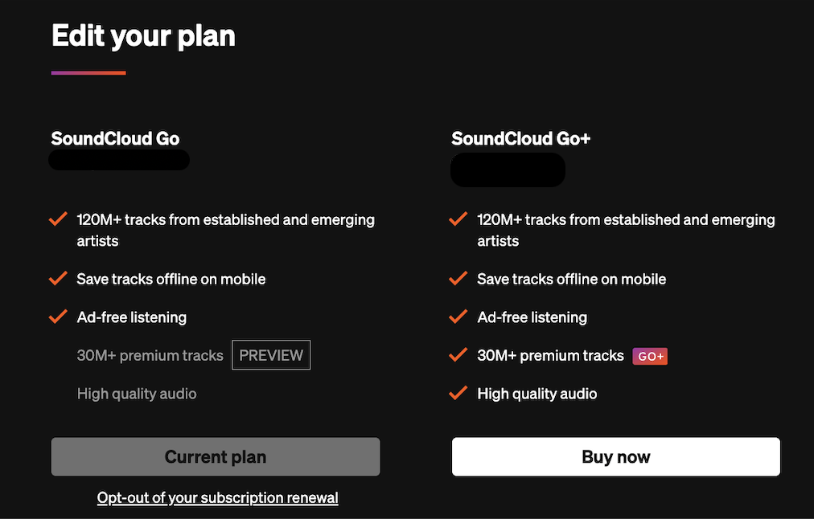Click the Buy now button

tap(615, 457)
